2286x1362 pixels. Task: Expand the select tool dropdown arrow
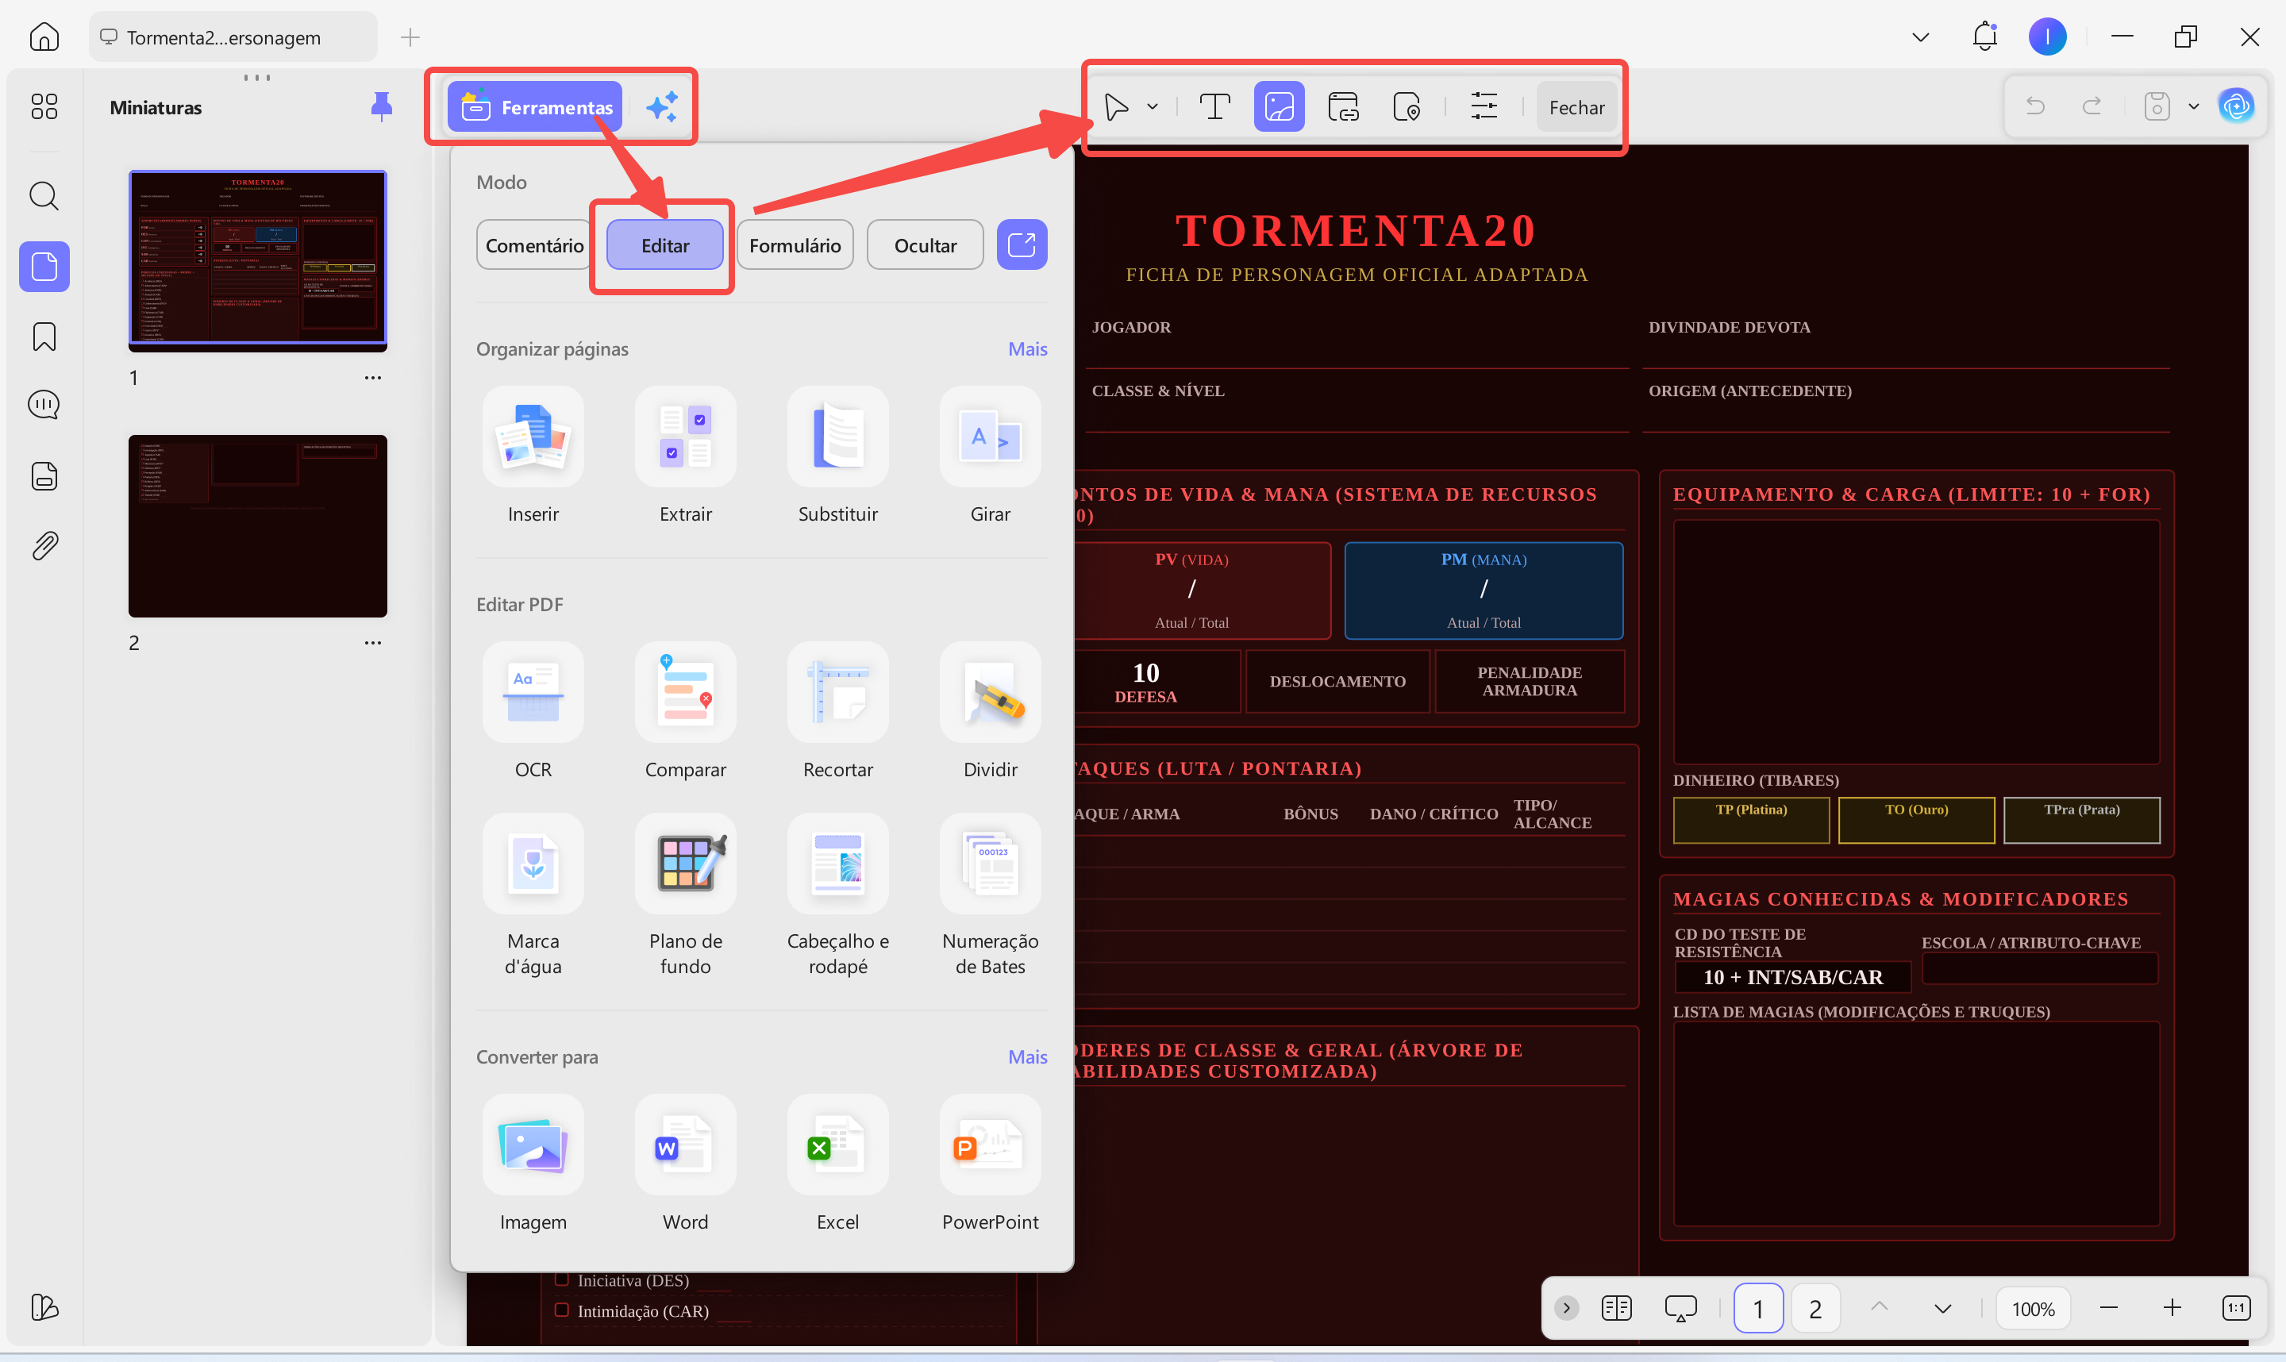point(1153,107)
